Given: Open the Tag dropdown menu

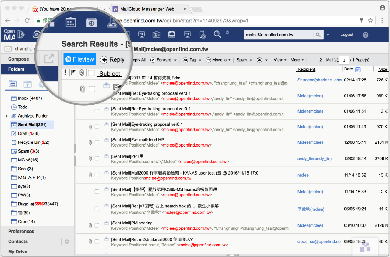Looking at the screenshot, I should click(193, 60).
